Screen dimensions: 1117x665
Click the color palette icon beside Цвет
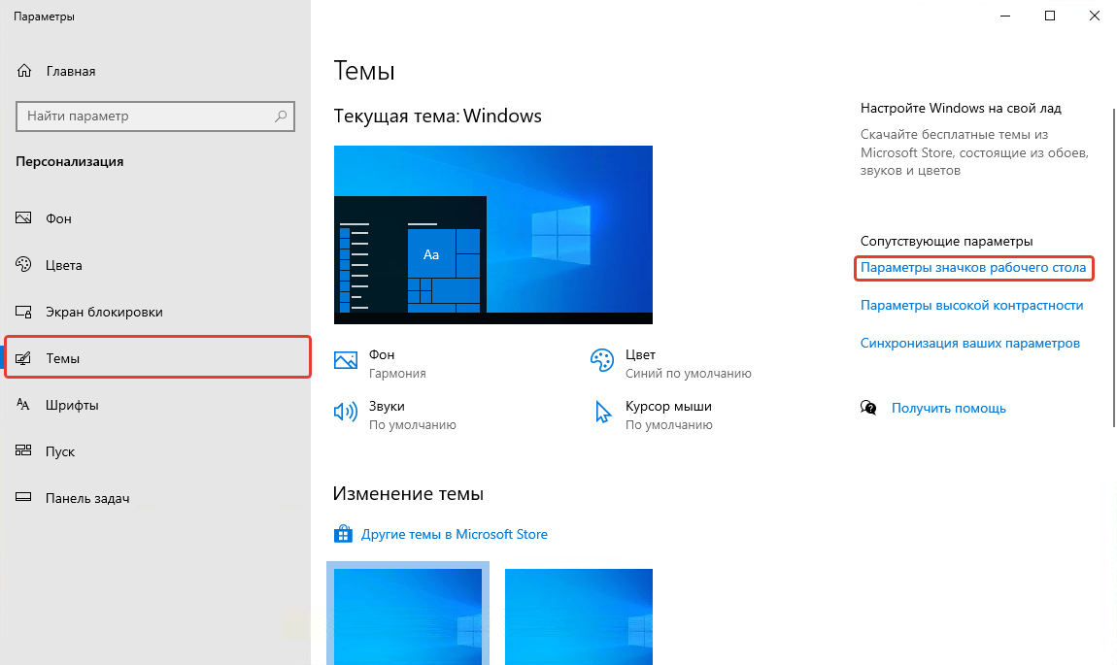[x=602, y=360]
